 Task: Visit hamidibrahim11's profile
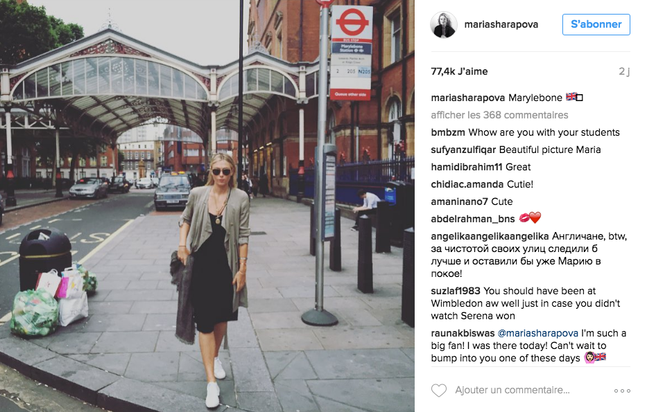466,167
